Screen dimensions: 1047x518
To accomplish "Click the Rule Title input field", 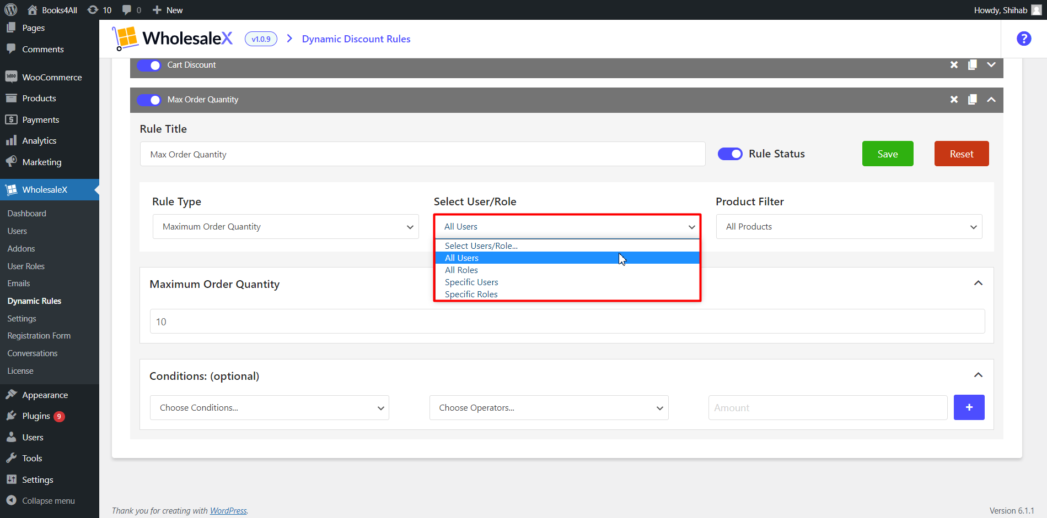I will click(422, 154).
